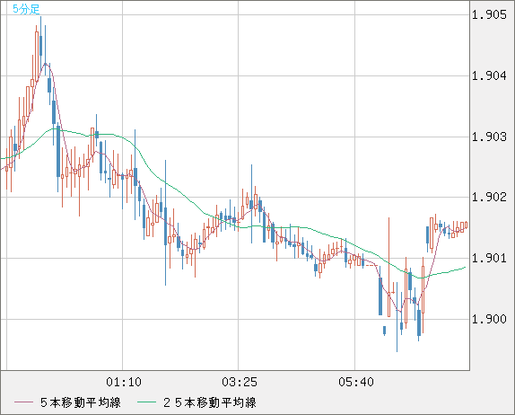The width and height of the screenshot is (515, 415).
Task: Click the 1.901 price axis label
Action: point(489,258)
